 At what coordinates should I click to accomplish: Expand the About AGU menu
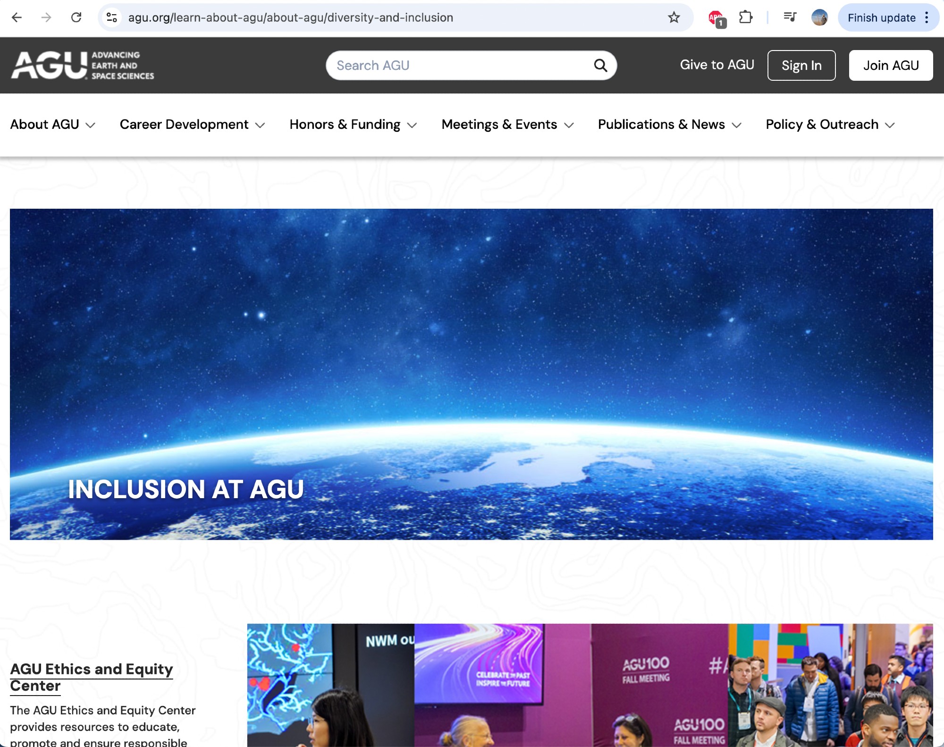point(52,125)
